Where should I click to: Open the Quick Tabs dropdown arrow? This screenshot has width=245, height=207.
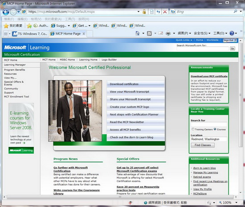point(9,34)
